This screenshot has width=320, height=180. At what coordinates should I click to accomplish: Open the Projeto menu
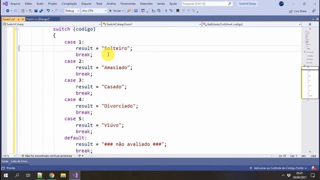(x=52, y=3)
